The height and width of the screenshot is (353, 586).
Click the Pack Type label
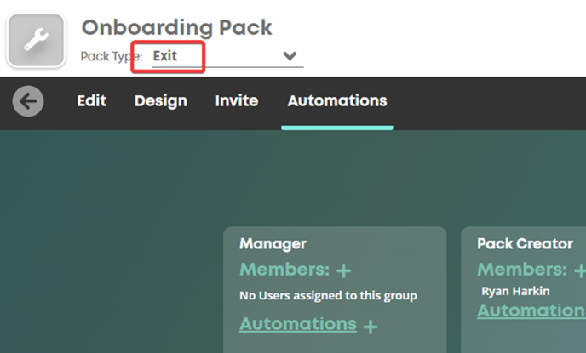click(x=112, y=56)
